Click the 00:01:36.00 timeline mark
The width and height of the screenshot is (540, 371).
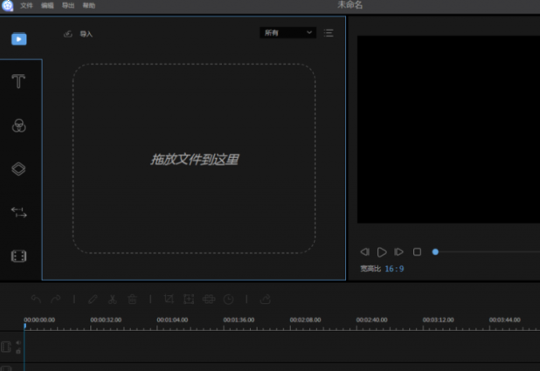(239, 319)
